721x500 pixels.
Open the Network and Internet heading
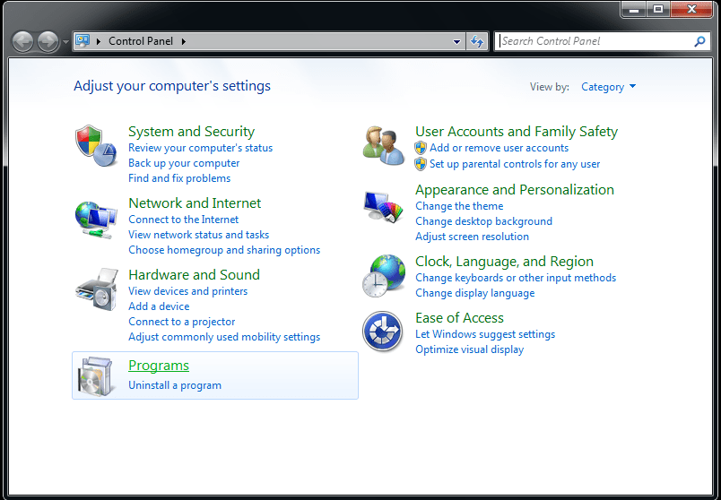click(195, 203)
